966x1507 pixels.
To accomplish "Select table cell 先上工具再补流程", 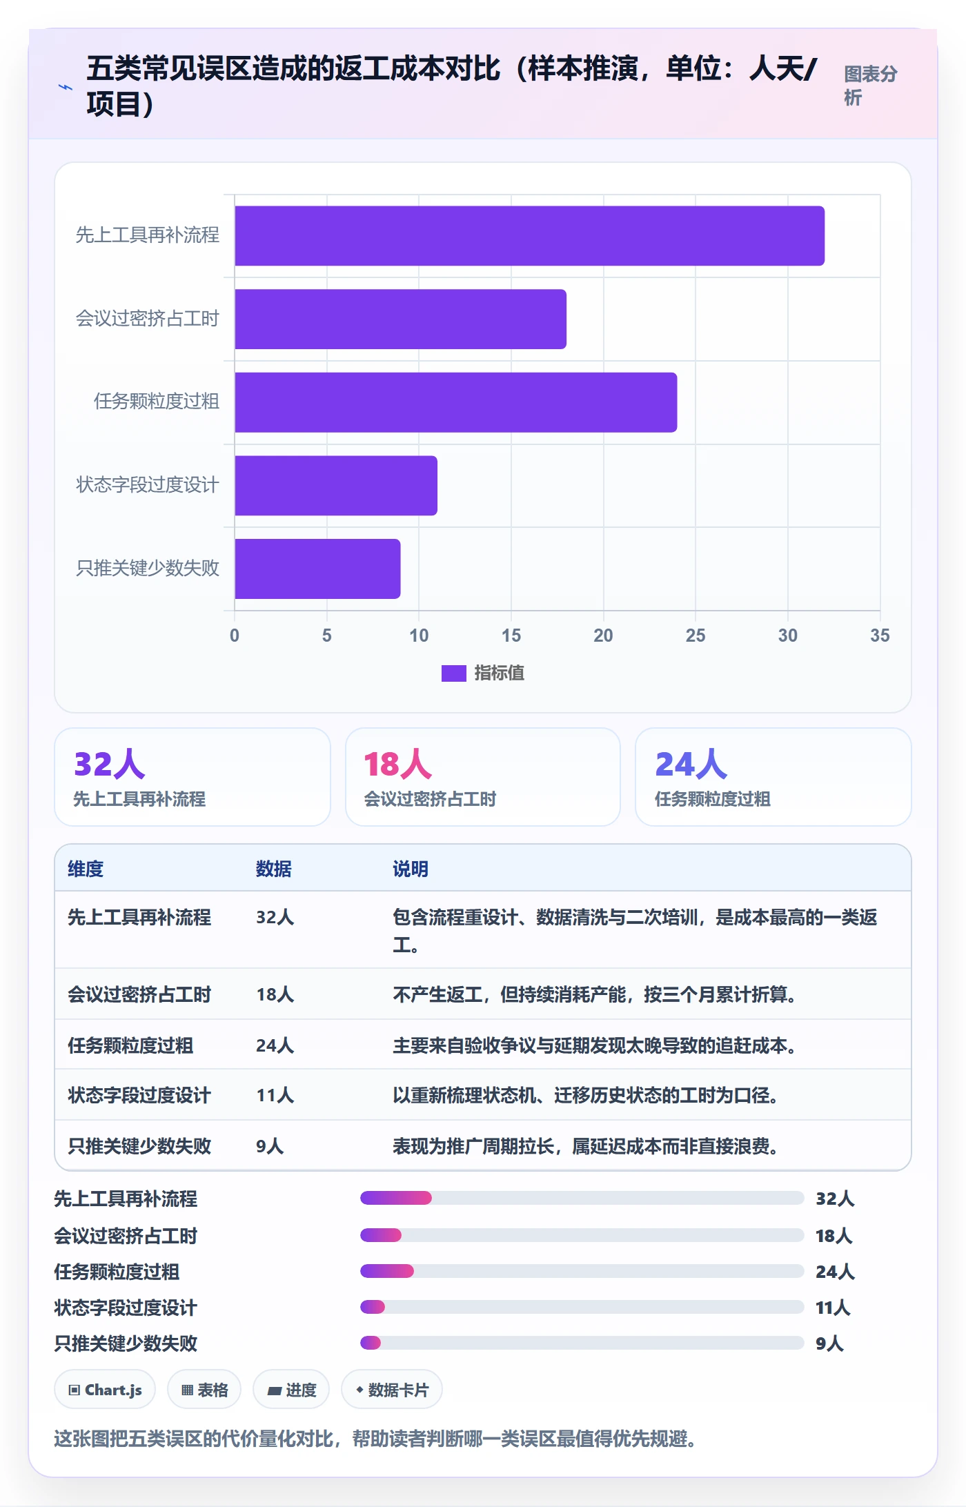I will (139, 917).
